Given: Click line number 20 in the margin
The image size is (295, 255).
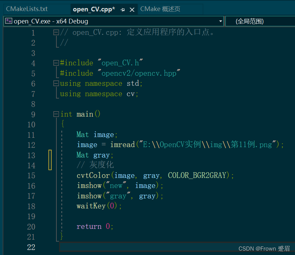Looking at the screenshot, I should [x=31, y=227].
